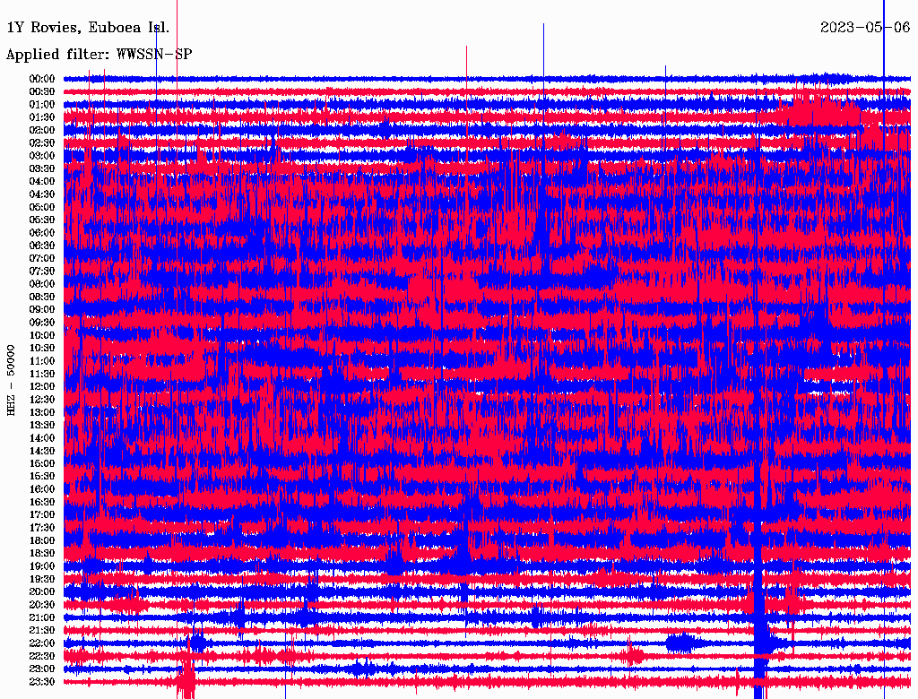
Task: Select the 02:30 time label
Action: 42,142
